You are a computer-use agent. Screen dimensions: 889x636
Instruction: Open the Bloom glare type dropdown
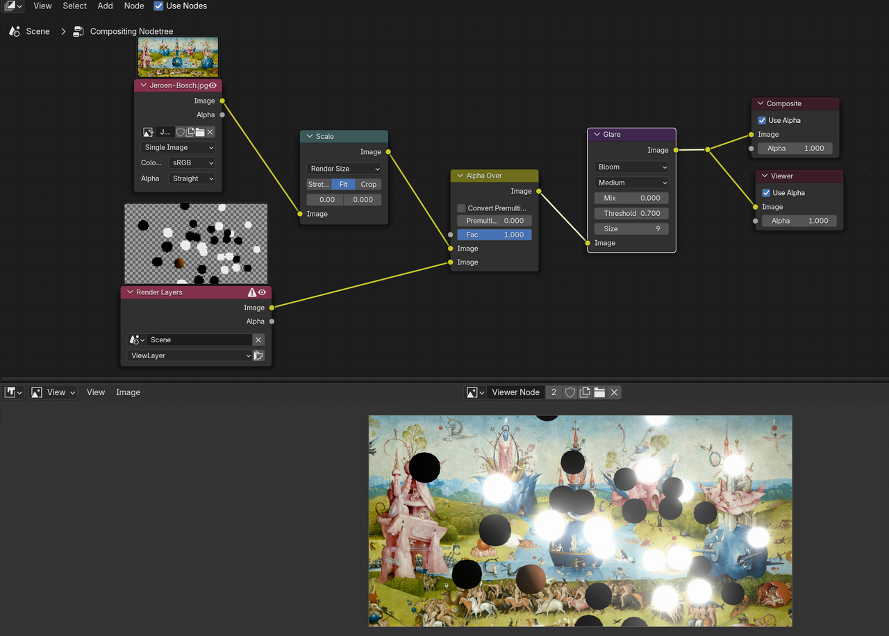(x=631, y=167)
